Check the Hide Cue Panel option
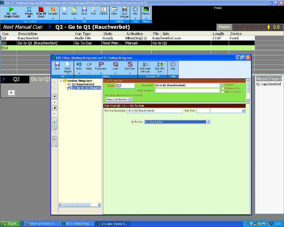The image size is (284, 227). 223,92
